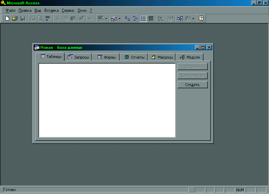Expand the New Object dropdown arrow

(x=193, y=19)
